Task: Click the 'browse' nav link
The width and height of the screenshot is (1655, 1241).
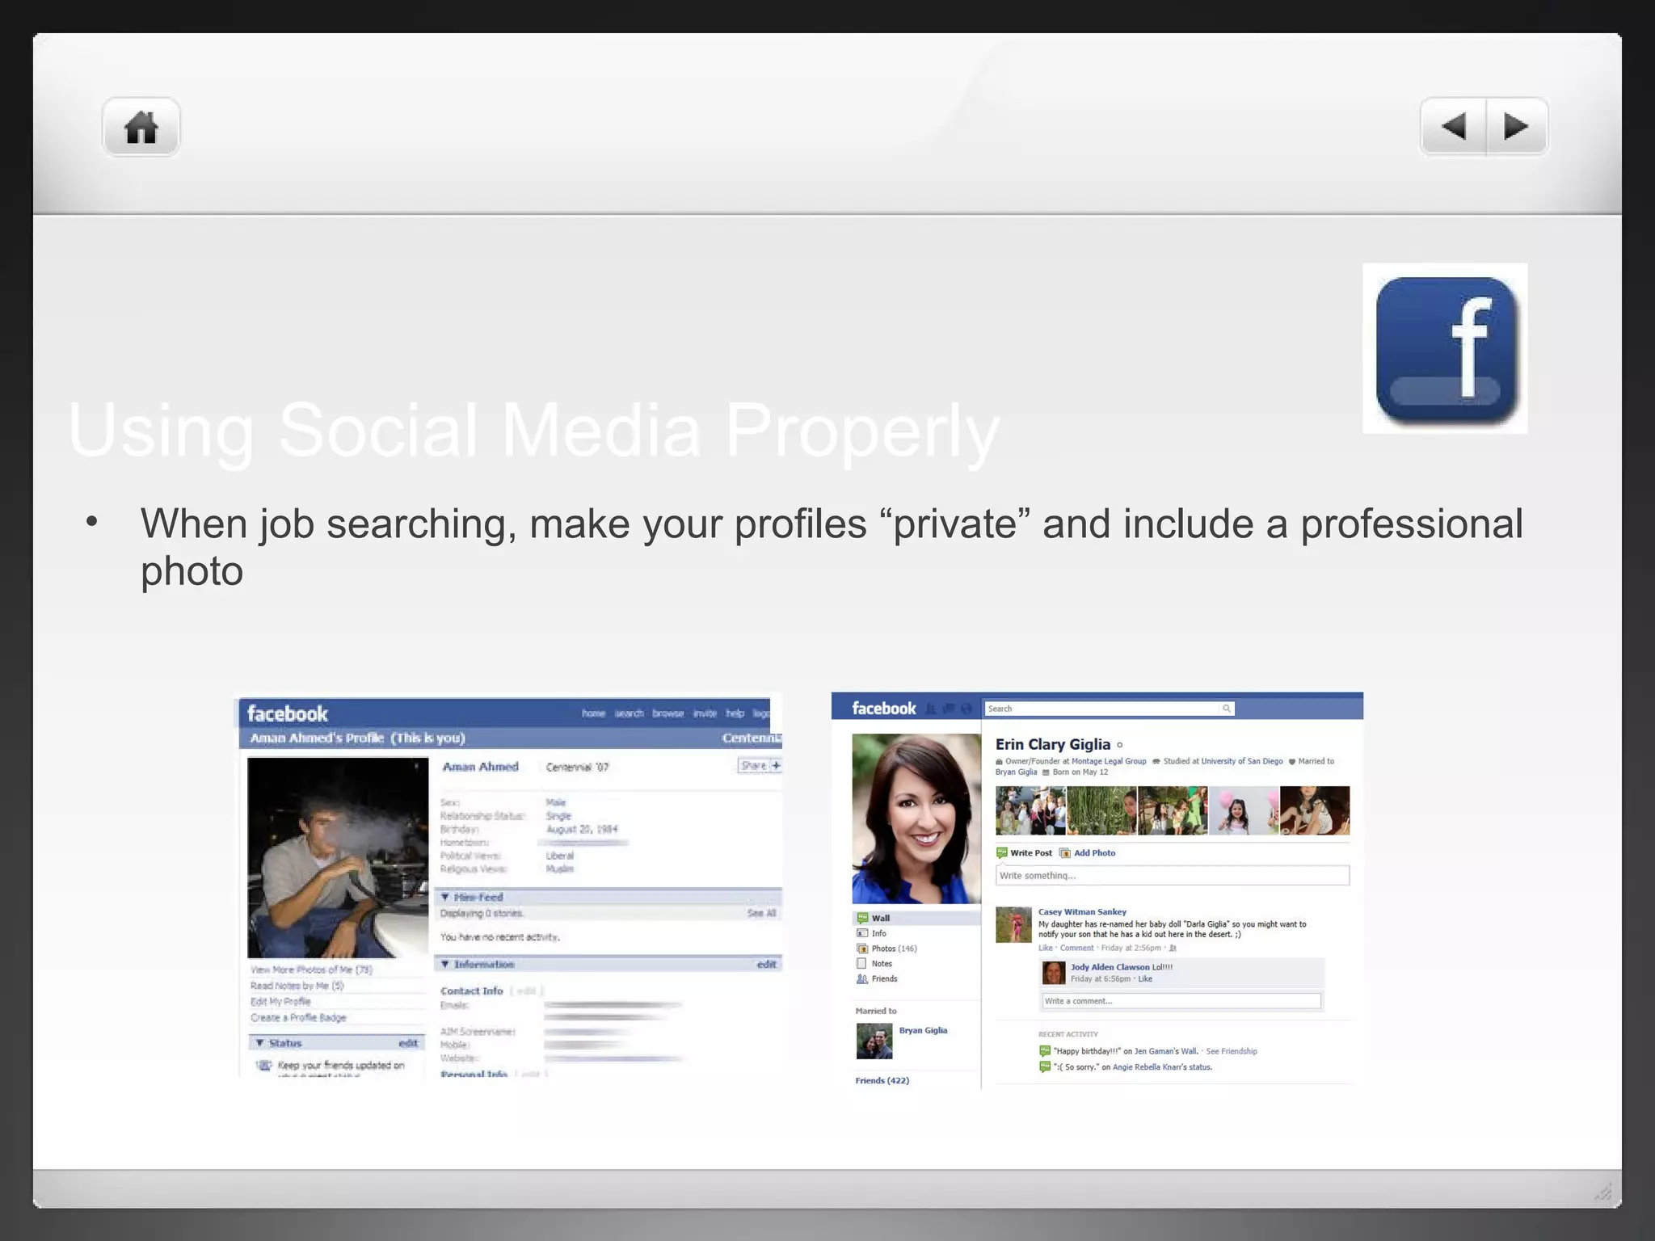Action: pyautogui.click(x=668, y=713)
